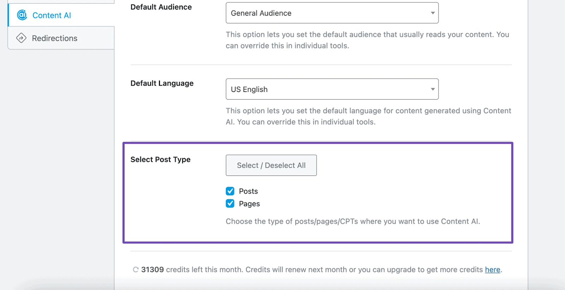Click the Default Audience field label
Image resolution: width=565 pixels, height=290 pixels.
coord(161,7)
